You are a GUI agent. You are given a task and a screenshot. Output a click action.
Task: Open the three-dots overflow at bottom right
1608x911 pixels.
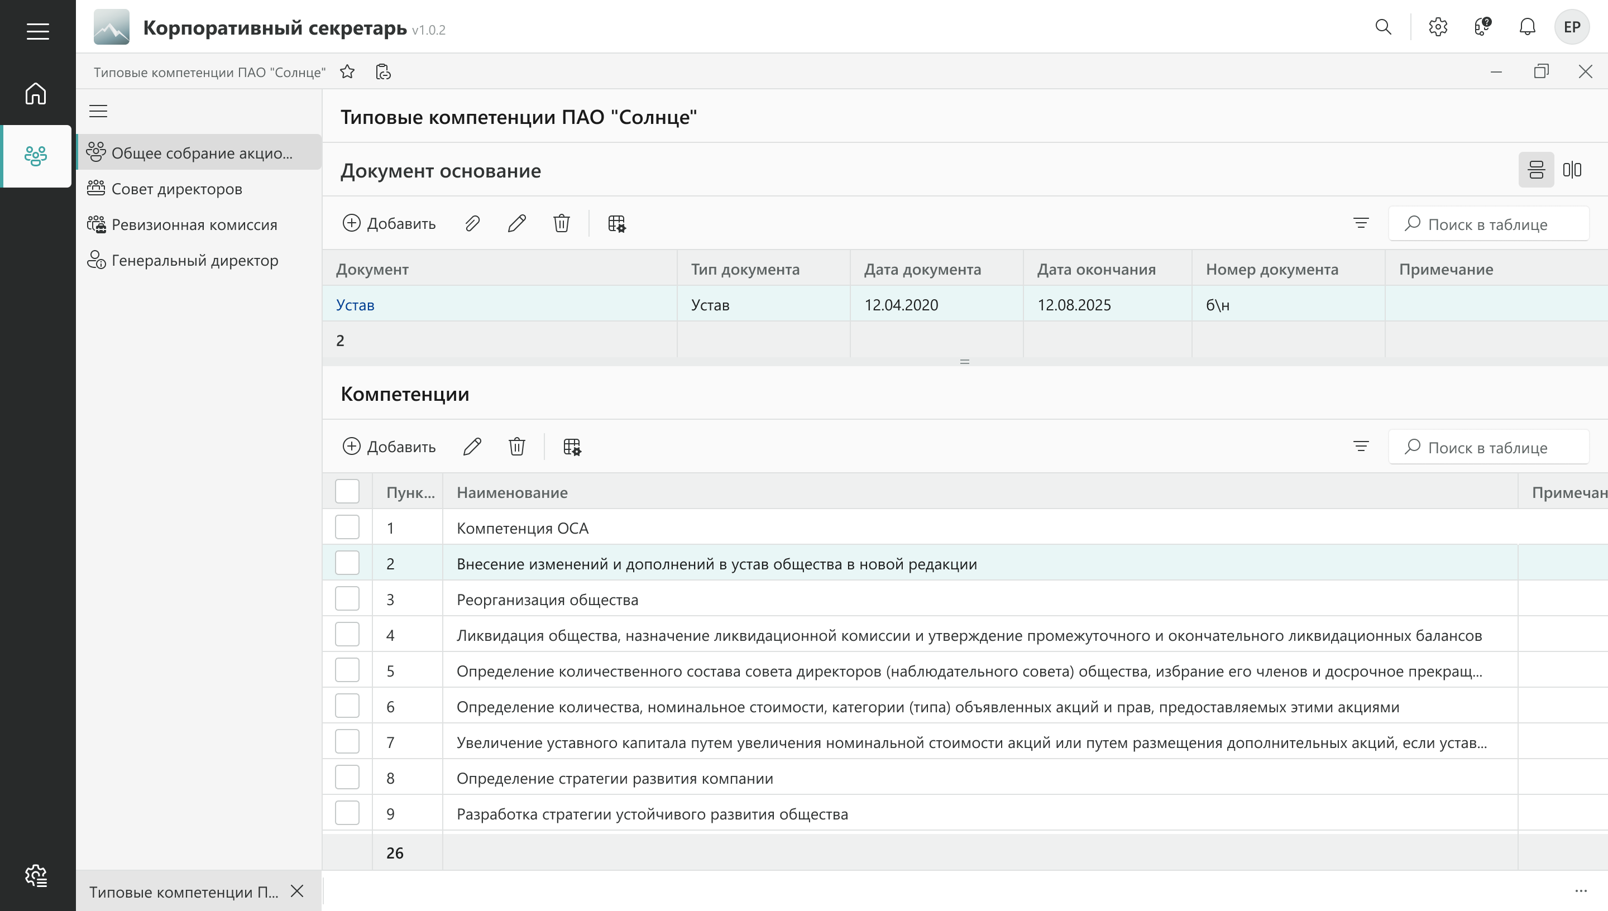click(1581, 891)
